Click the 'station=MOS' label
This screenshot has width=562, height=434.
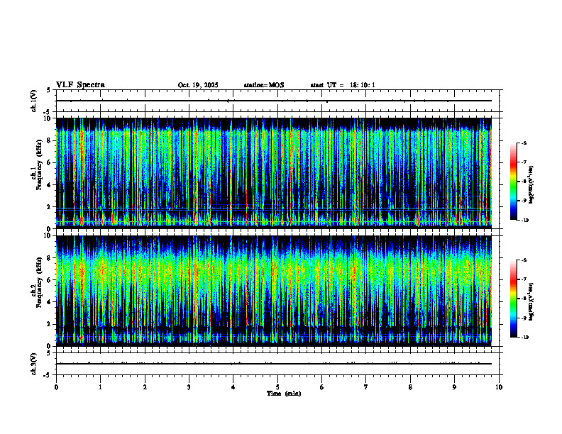click(264, 85)
